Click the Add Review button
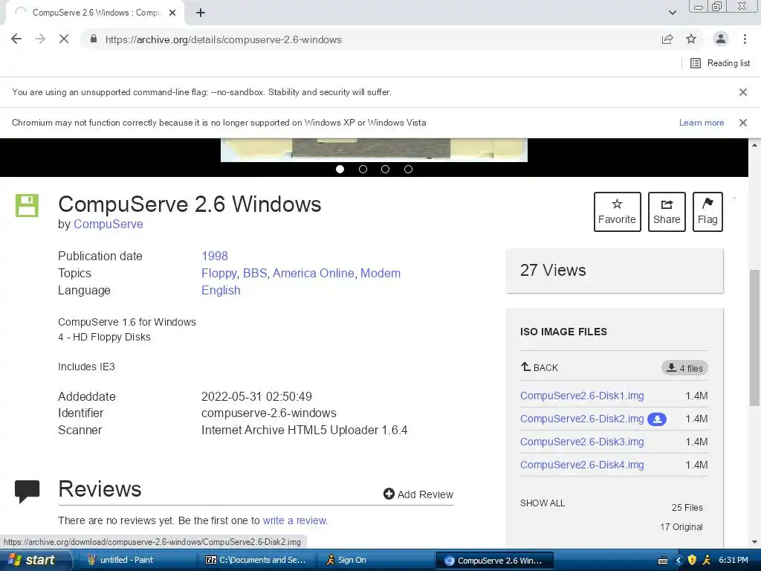The width and height of the screenshot is (761, 571). tap(418, 494)
